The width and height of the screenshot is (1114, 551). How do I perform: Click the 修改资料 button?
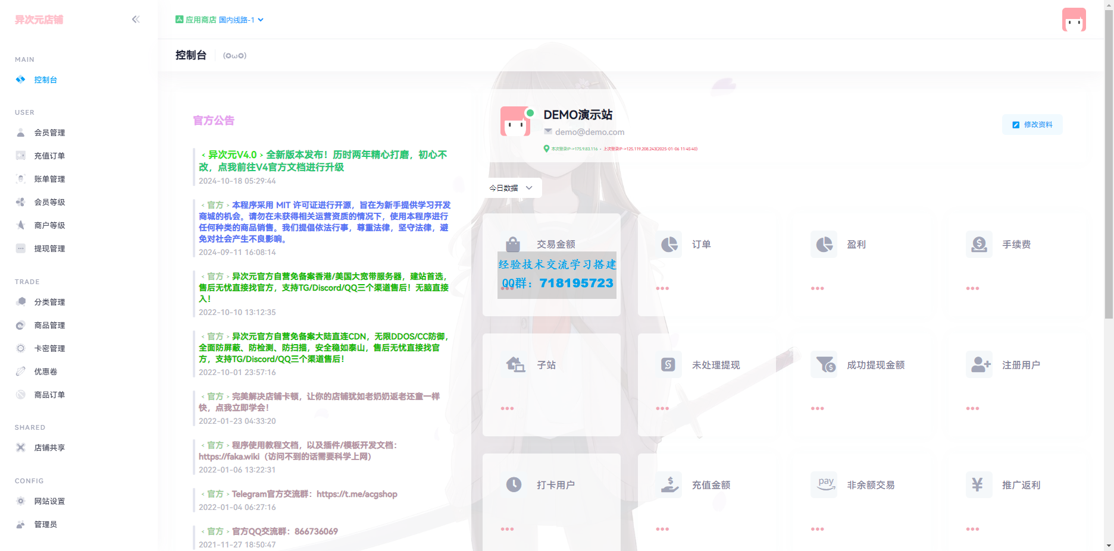point(1032,125)
